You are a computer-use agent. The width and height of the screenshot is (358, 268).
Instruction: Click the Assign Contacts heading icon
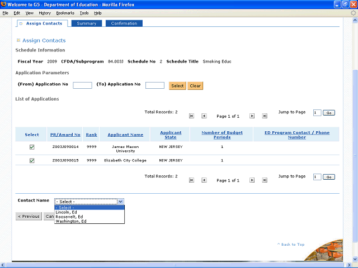(x=18, y=40)
